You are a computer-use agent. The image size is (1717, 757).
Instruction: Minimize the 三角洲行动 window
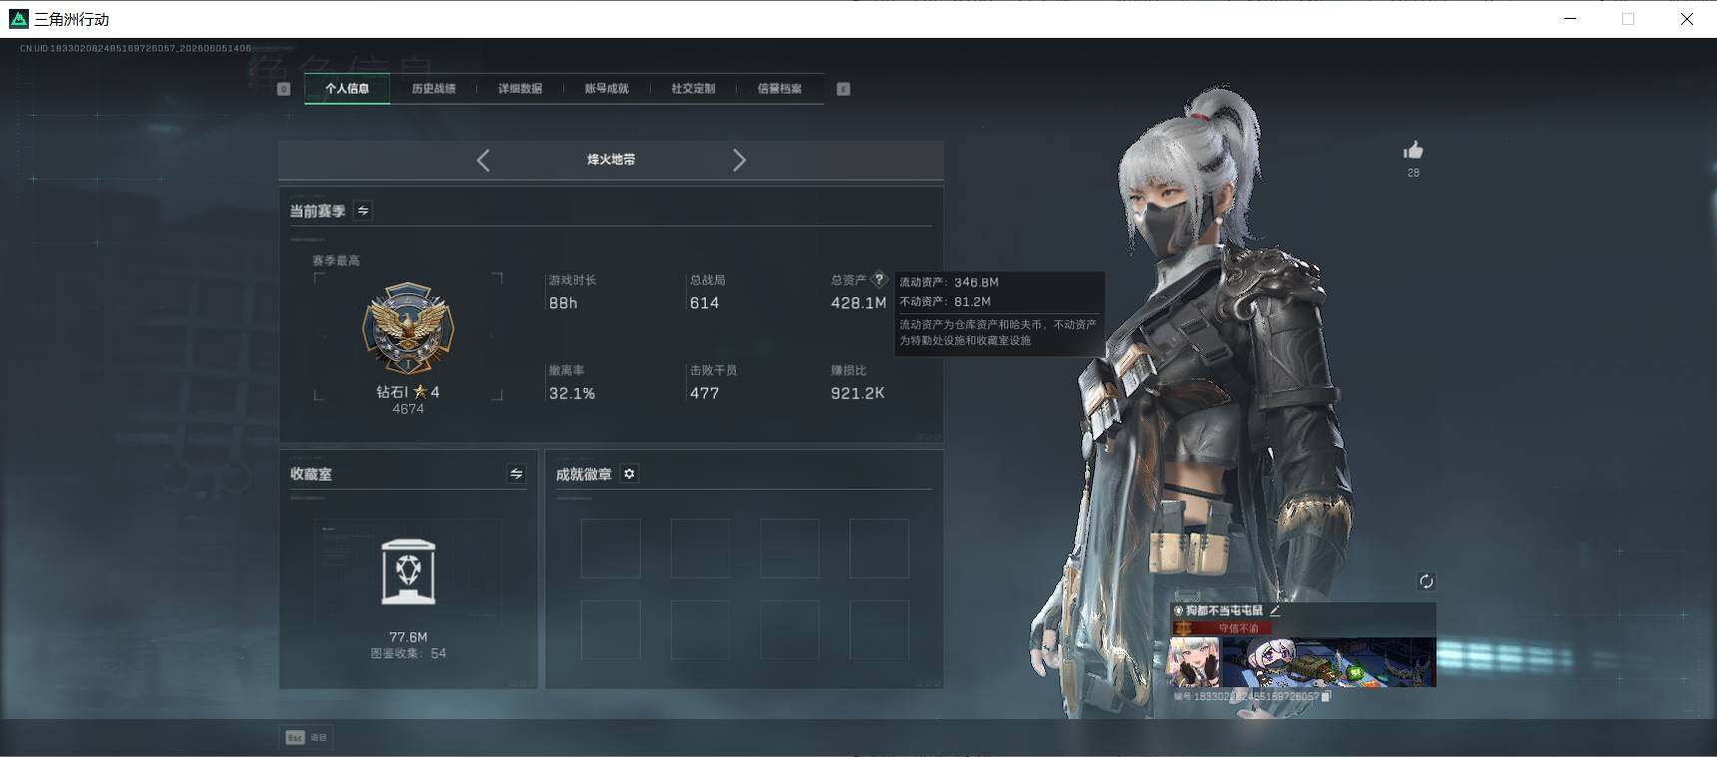point(1570,19)
